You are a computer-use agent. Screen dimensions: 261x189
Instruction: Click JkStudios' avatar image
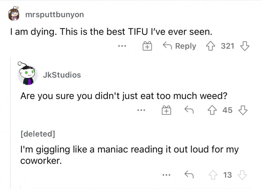(28, 76)
